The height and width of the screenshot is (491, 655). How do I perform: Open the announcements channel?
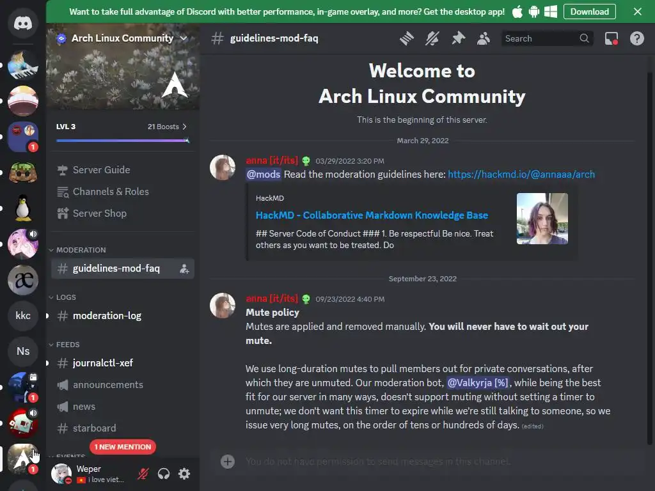pyautogui.click(x=123, y=384)
